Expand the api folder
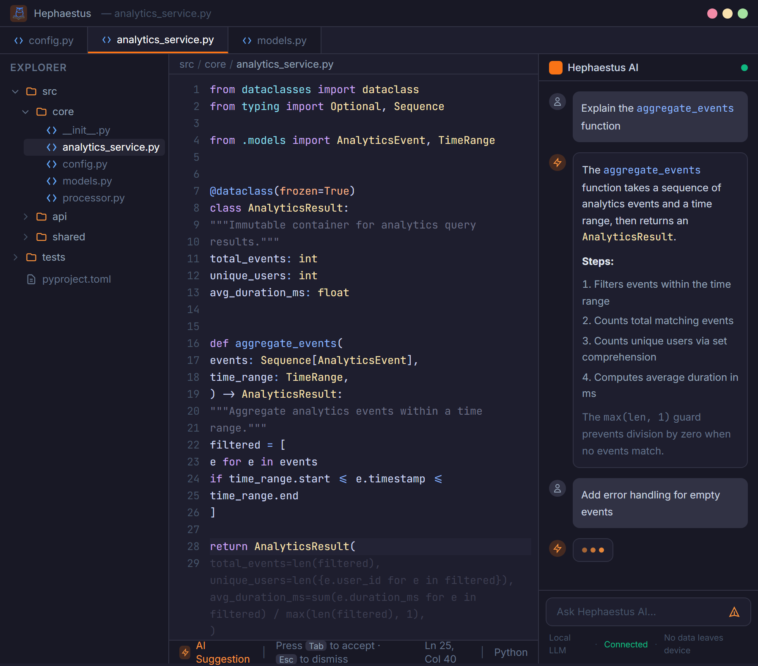Viewport: 758px width, 666px height. [26, 216]
